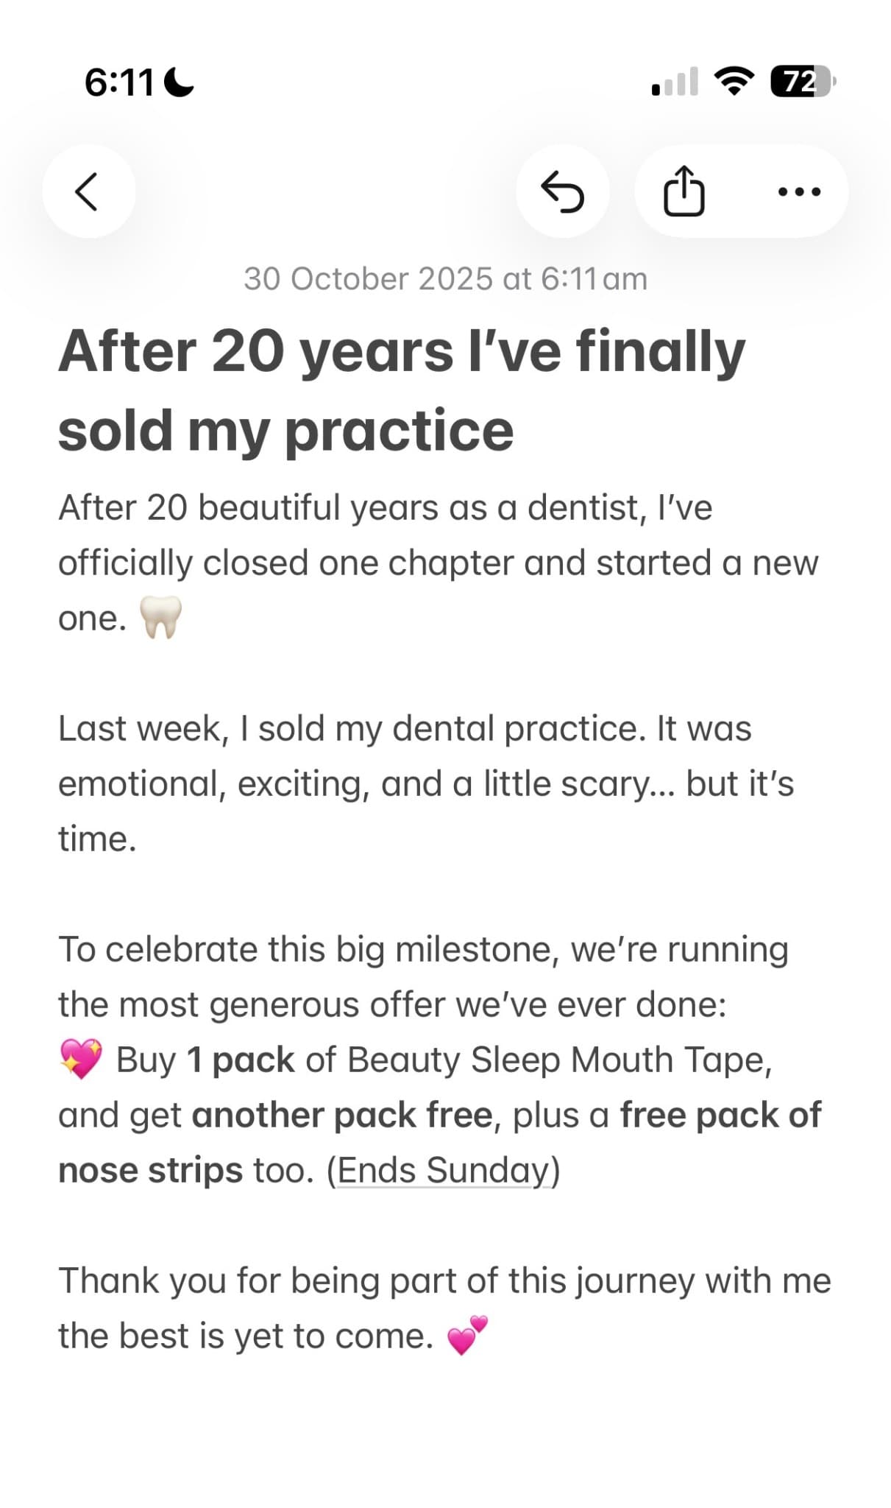Open the share sheet icon
Viewport: 891px width, 1508px height.
(x=684, y=191)
